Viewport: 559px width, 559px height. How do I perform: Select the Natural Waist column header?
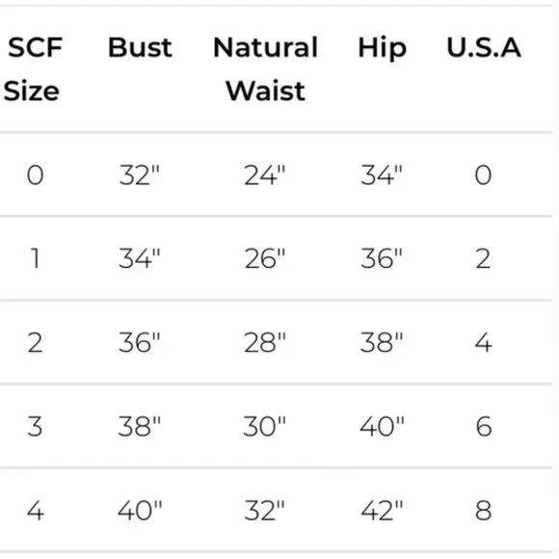(x=265, y=68)
